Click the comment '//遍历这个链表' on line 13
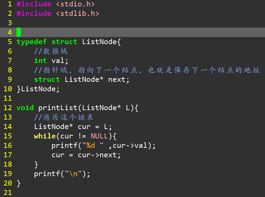This screenshot has width=265, height=197. [64, 117]
